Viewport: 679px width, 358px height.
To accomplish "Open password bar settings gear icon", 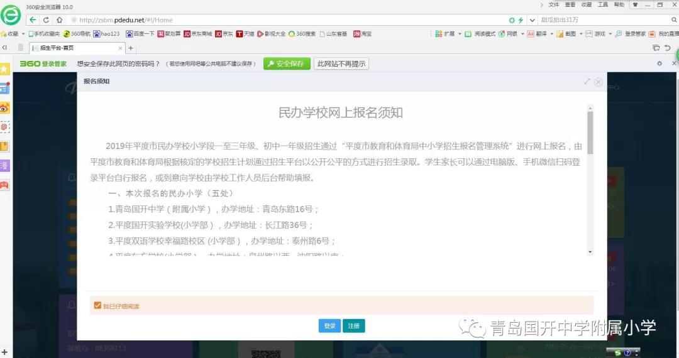I will (659, 63).
